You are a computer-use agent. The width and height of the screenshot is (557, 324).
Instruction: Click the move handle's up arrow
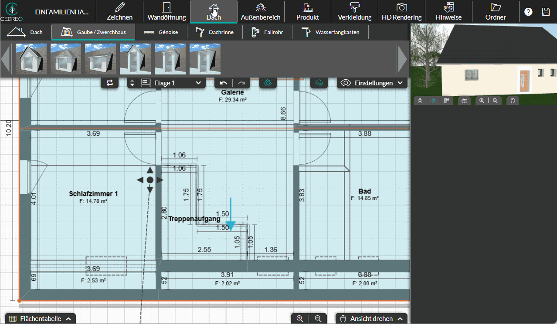pos(150,170)
